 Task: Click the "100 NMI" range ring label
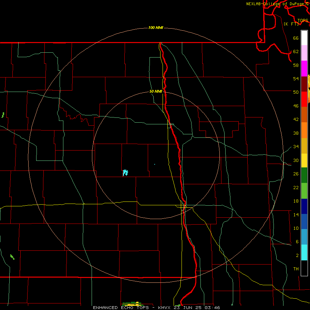tap(156, 28)
